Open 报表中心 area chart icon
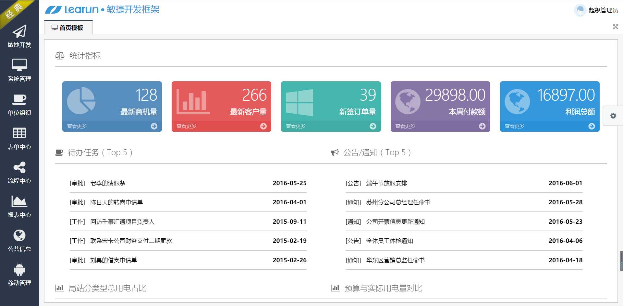Viewport: 623px width, 306px height. [19, 201]
